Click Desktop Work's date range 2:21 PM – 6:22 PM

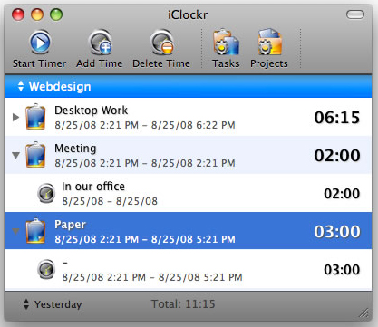145,125
